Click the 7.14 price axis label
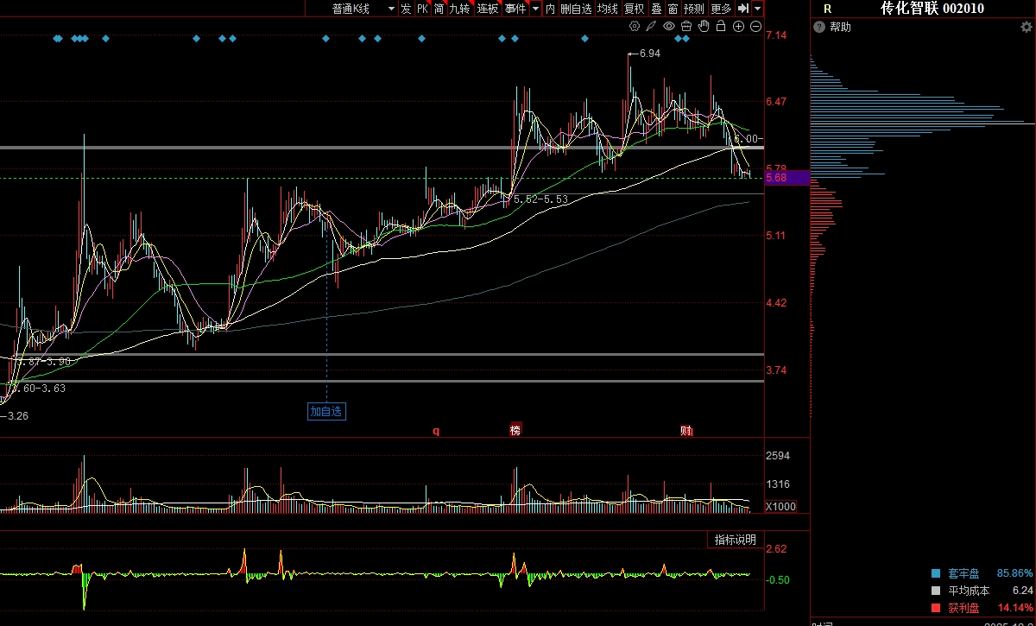Viewport: 1036px width, 626px height. [776, 35]
